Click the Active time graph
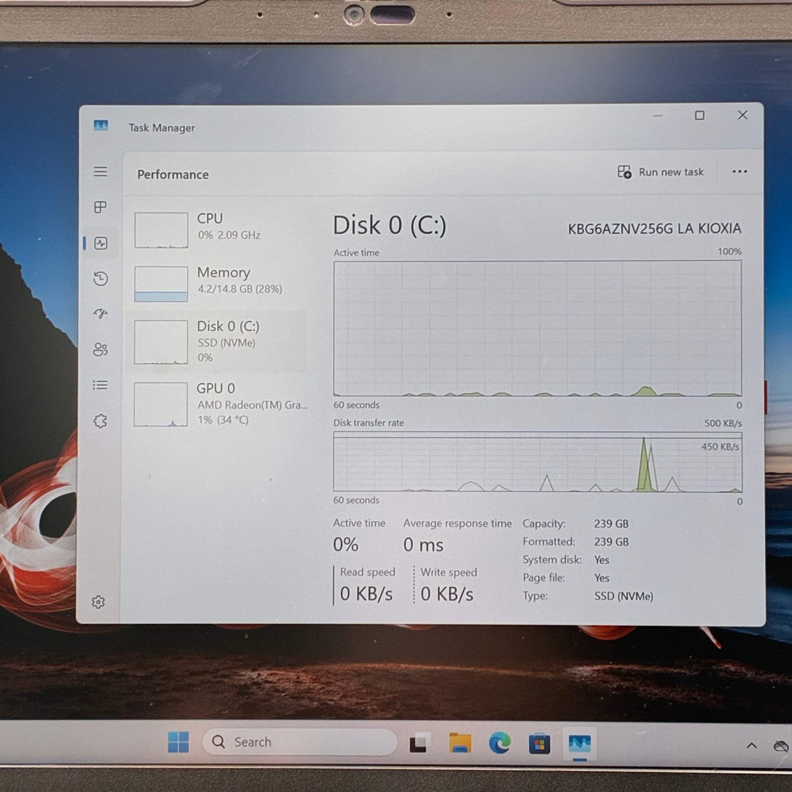The width and height of the screenshot is (792, 792). pos(538,329)
